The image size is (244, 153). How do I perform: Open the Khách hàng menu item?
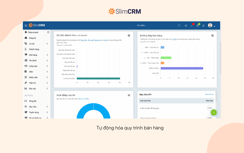34,49
